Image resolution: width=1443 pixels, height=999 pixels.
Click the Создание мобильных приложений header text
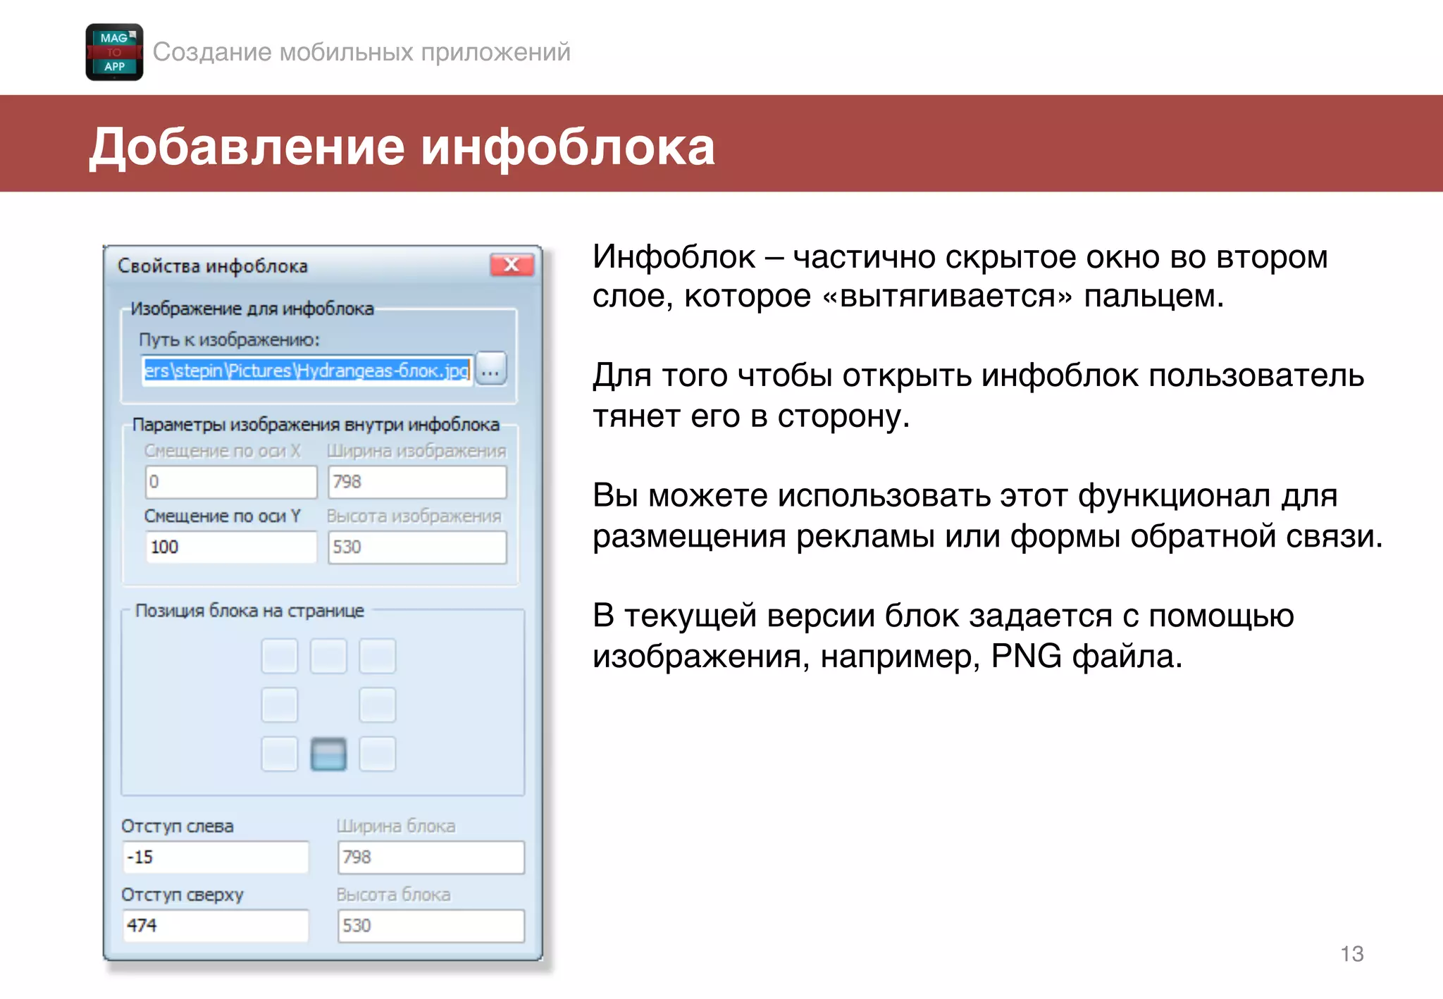click(x=361, y=52)
